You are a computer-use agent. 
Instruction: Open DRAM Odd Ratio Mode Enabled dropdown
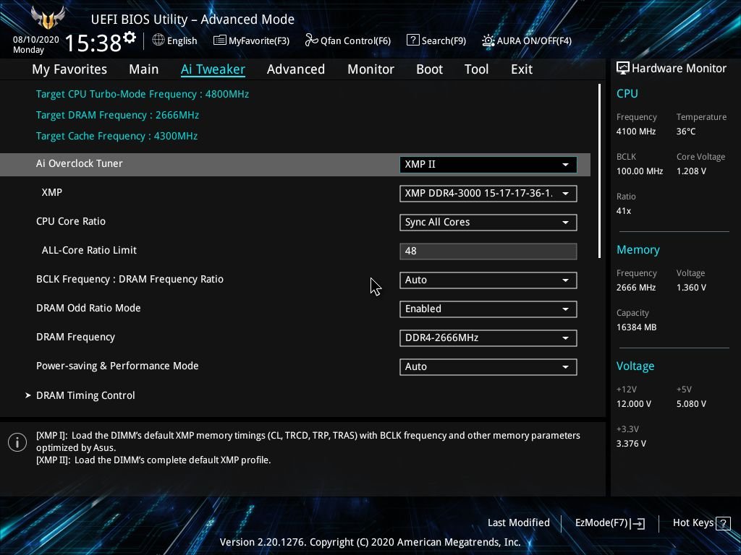click(x=488, y=309)
